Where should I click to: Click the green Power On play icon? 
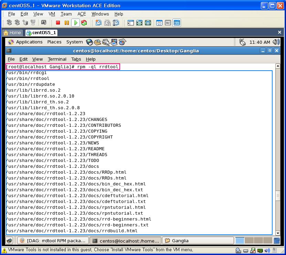tap(75, 23)
